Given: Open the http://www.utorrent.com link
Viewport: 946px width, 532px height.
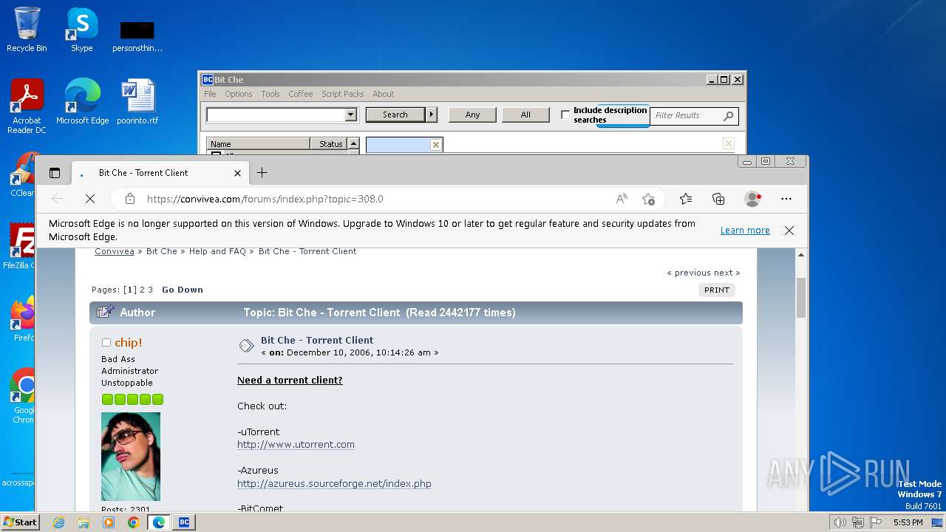Looking at the screenshot, I should 296,445.
